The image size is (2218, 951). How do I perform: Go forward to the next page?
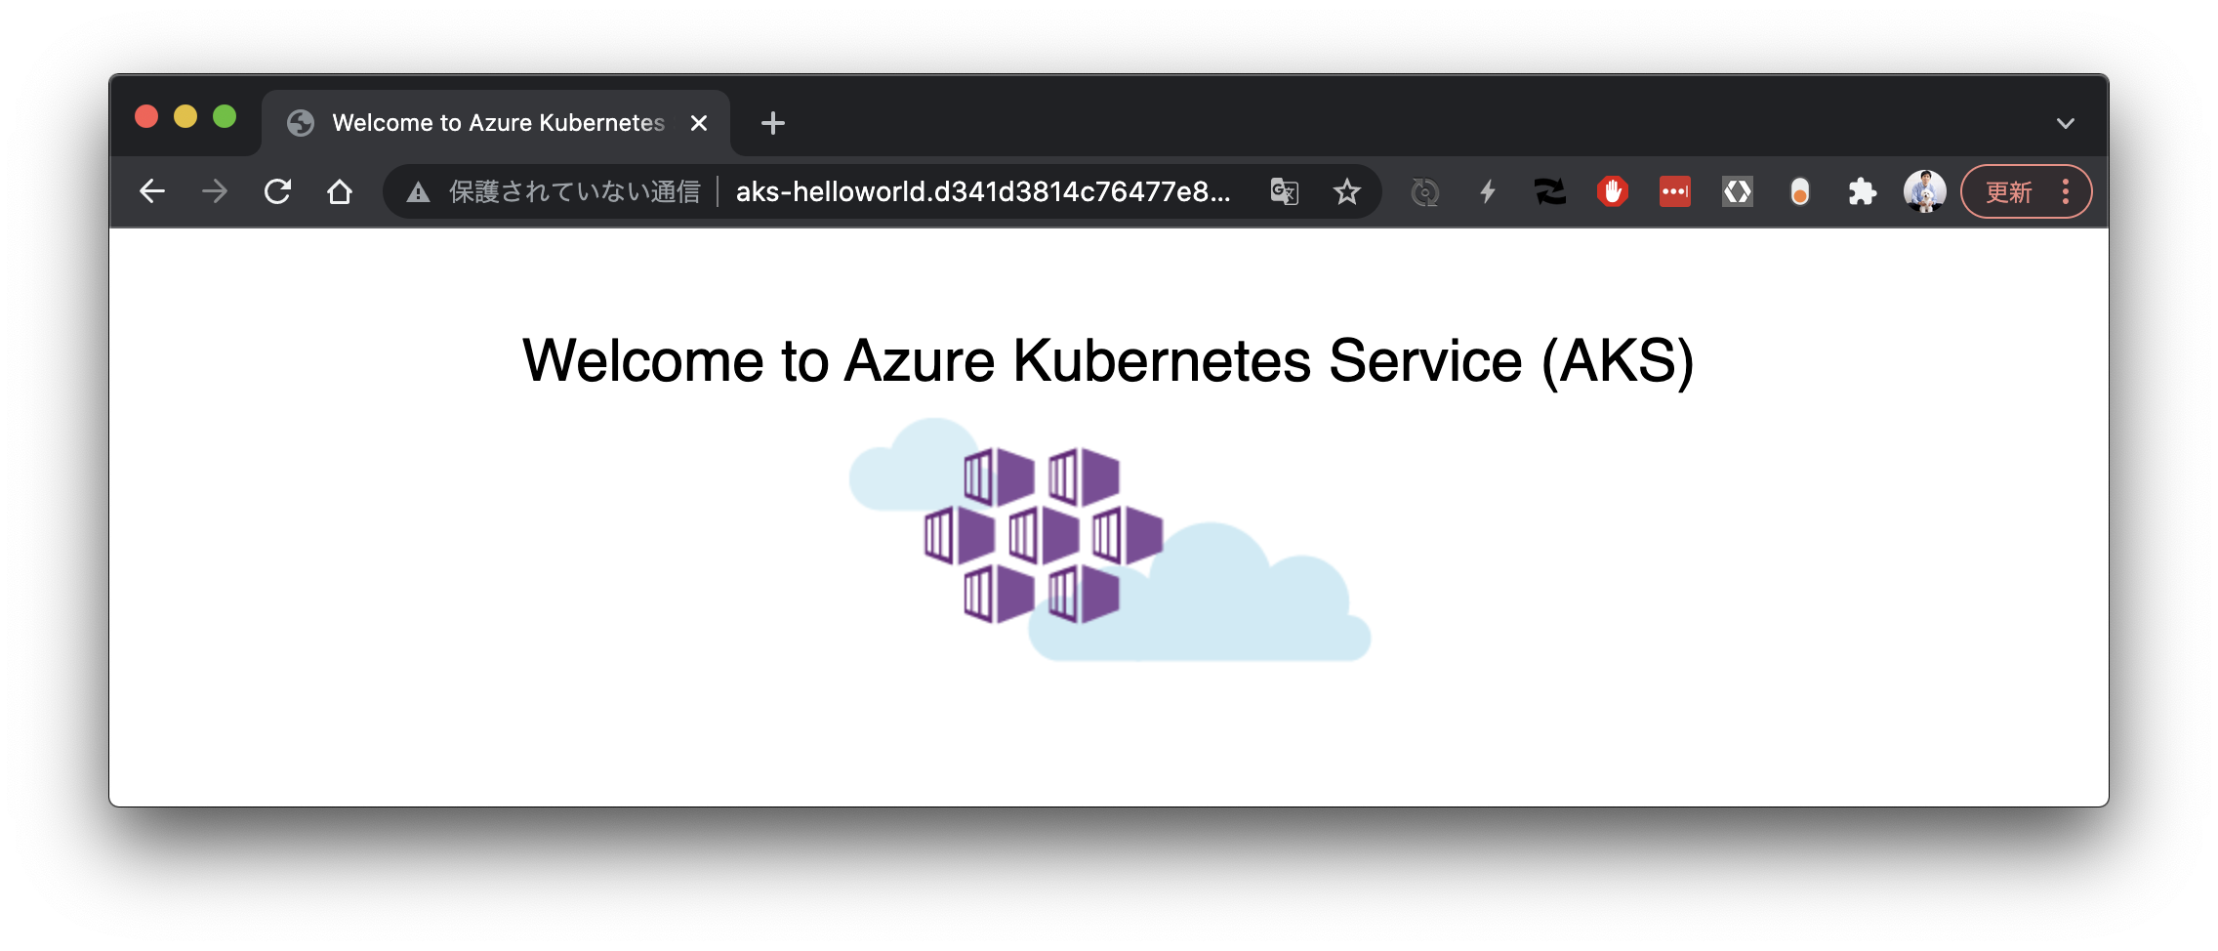[x=215, y=191]
